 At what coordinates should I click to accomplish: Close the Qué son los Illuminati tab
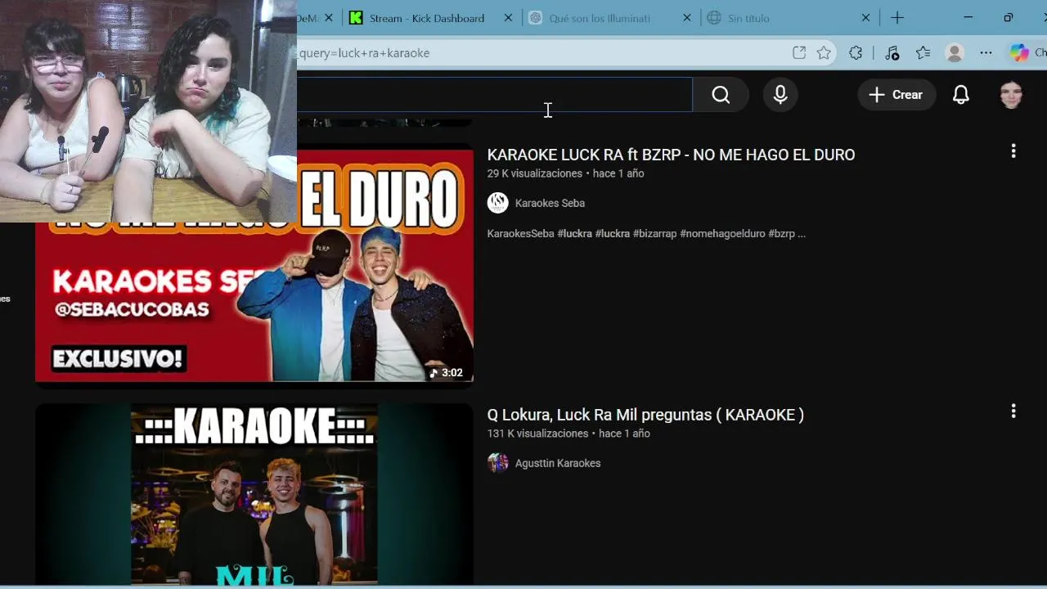point(687,18)
